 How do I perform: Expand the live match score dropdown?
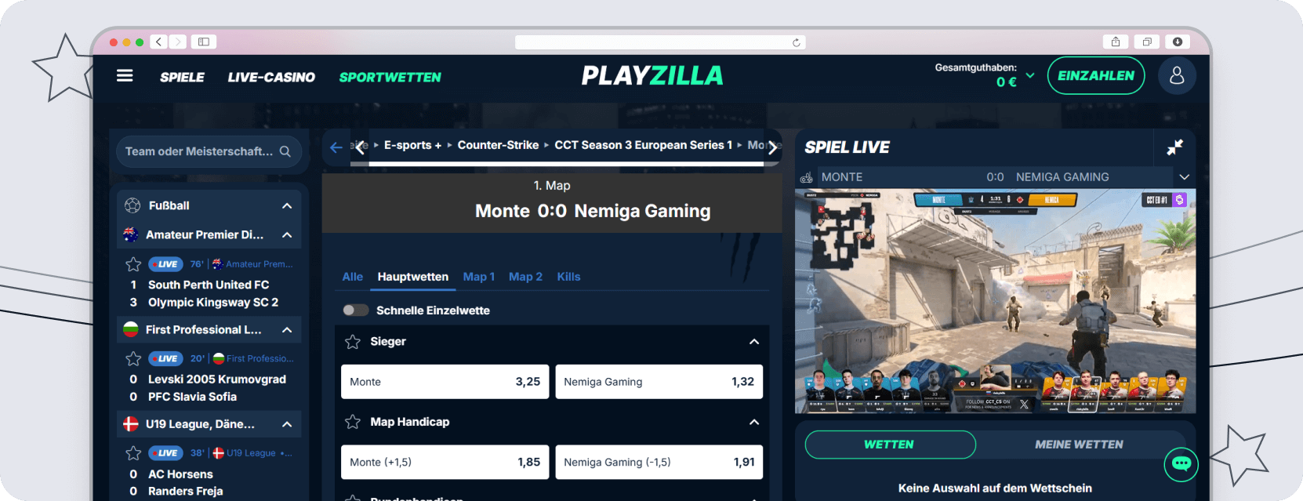pos(1185,177)
